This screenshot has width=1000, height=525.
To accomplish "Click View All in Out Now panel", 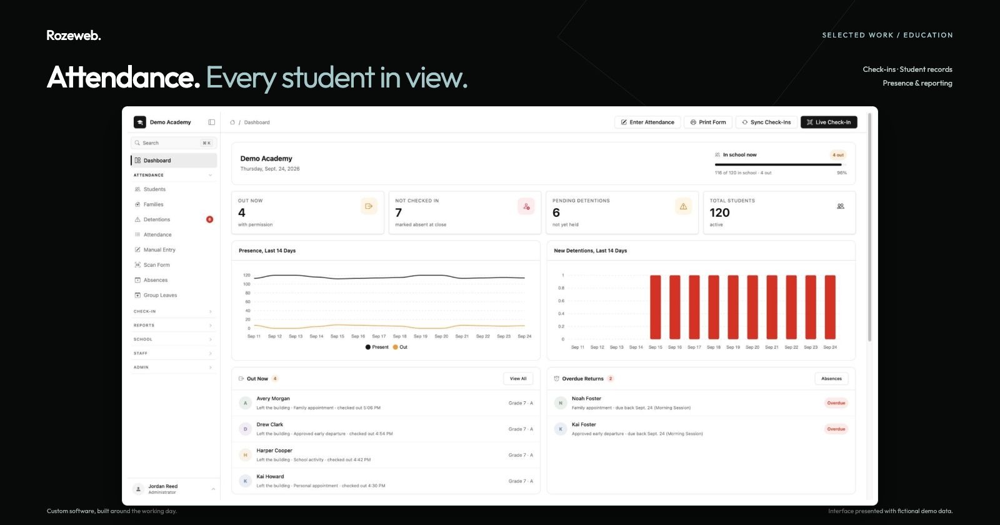I will pos(518,379).
